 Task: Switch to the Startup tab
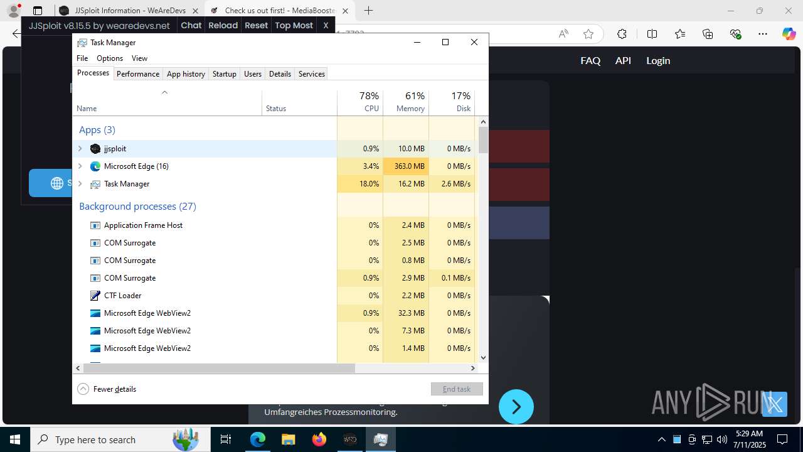tap(224, 73)
